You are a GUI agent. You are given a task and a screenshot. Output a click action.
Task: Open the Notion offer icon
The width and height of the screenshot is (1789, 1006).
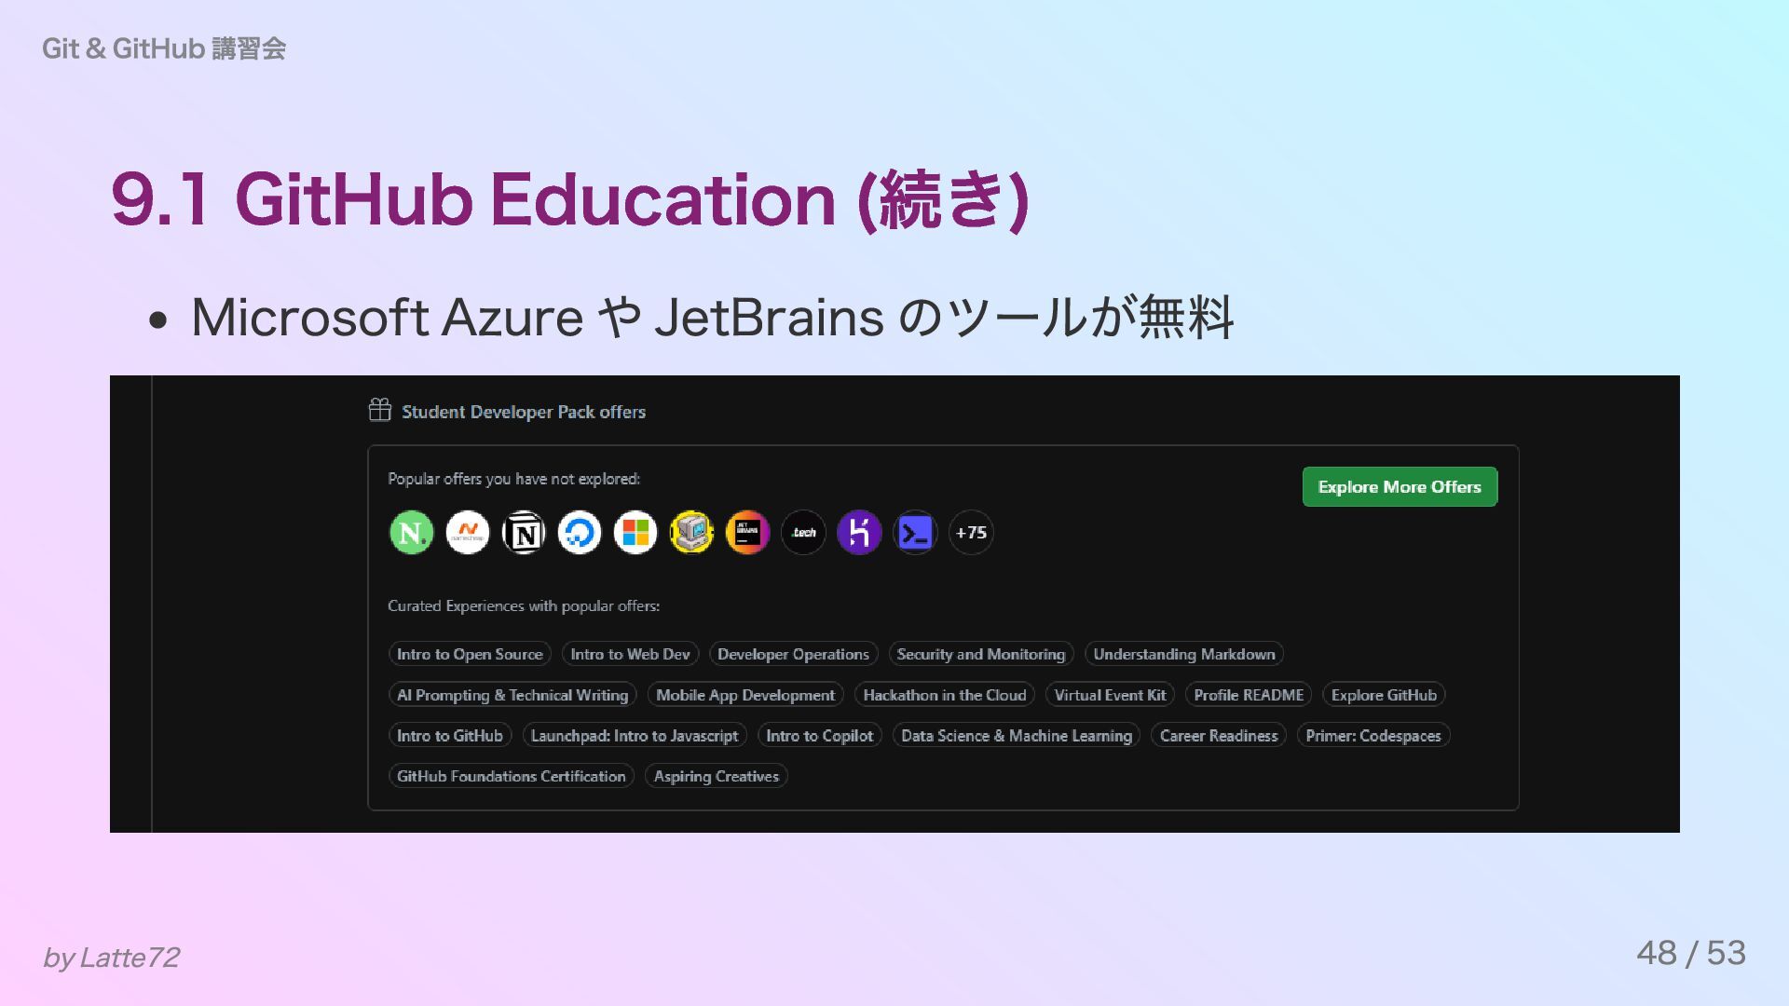coord(524,533)
